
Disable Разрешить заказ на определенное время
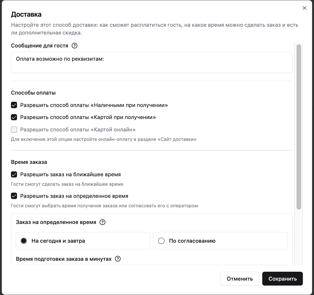point(14,196)
